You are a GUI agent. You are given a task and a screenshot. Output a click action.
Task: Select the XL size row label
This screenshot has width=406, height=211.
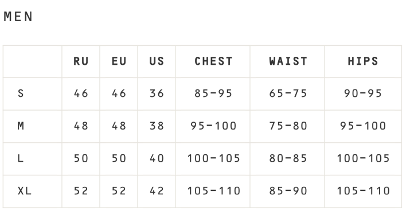[25, 191]
